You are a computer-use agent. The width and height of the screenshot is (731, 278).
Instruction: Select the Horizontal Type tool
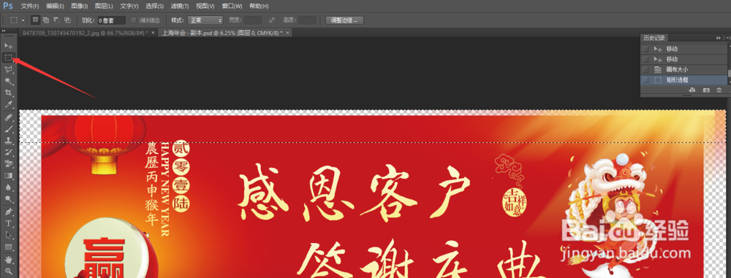8,223
